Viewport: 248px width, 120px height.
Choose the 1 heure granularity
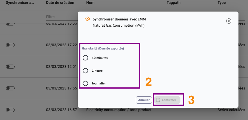coord(85,71)
